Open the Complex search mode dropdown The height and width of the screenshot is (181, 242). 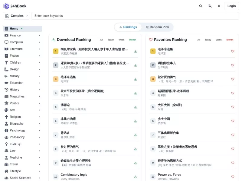(x=16, y=16)
